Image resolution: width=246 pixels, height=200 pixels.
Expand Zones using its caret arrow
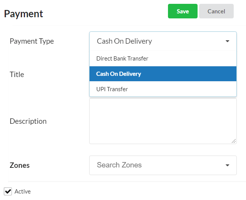click(227, 165)
